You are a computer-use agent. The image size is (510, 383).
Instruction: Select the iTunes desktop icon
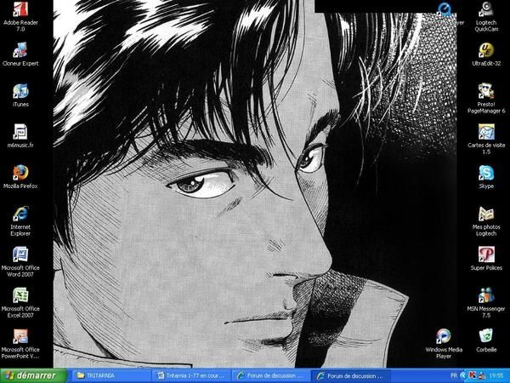(20, 95)
